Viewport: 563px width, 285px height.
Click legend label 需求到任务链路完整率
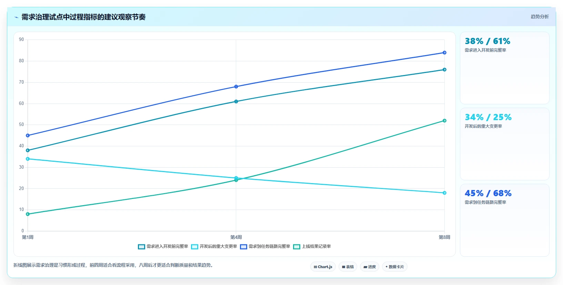(269, 246)
